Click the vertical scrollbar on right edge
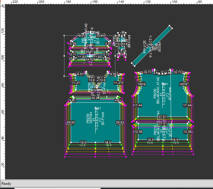Viewport: 213px width, 189px height. click(x=211, y=90)
